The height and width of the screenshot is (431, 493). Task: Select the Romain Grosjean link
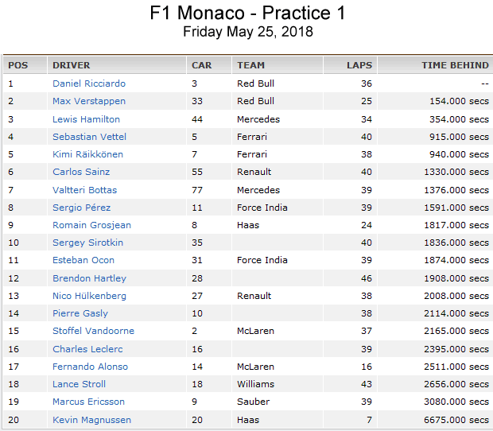click(91, 225)
